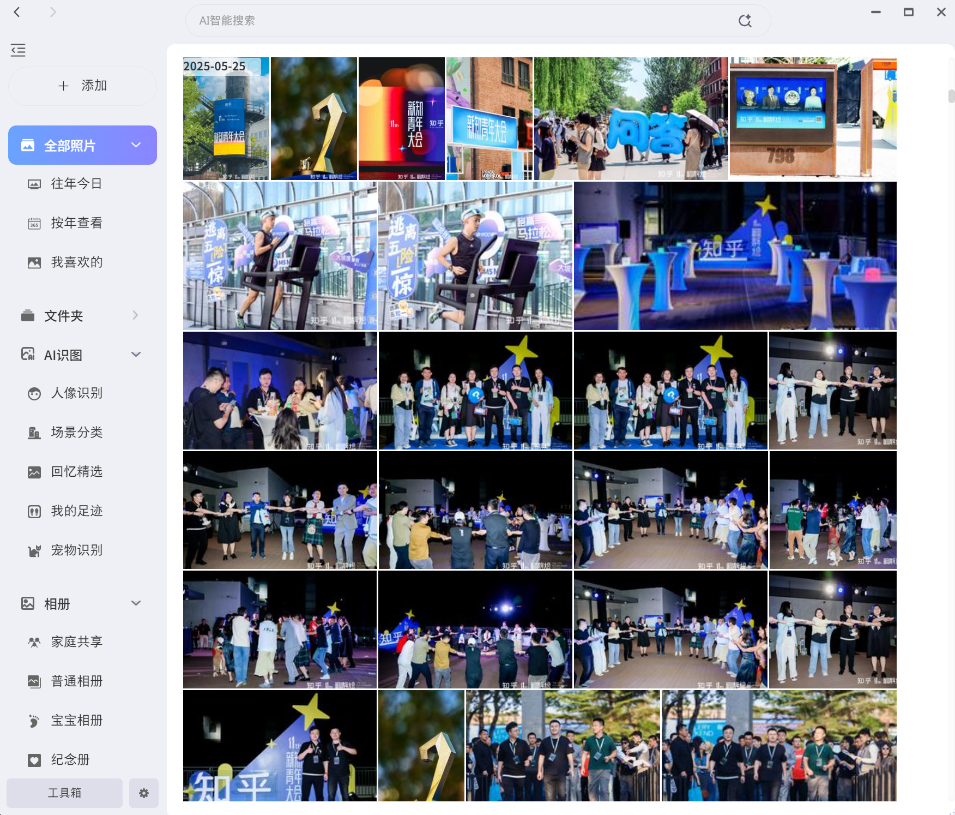Viewport: 955px width, 815px height.
Task: Click the 回忆精选 icon
Action: 34,472
